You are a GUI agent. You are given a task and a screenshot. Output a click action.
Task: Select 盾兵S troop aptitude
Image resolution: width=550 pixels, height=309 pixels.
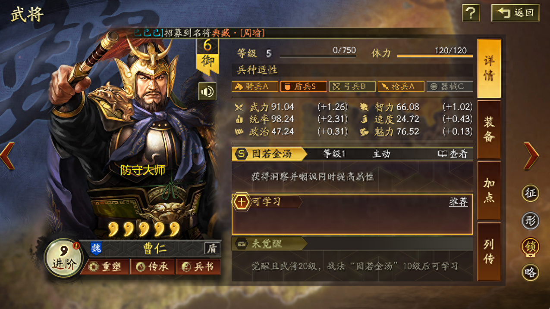303,87
